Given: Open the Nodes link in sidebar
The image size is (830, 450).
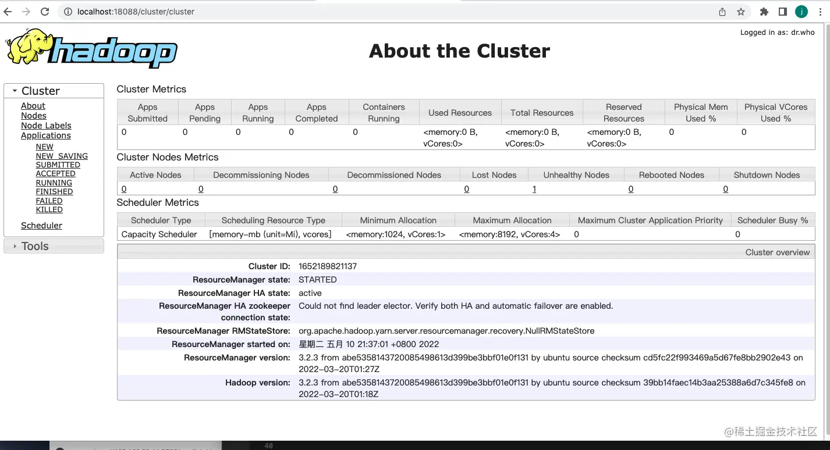Looking at the screenshot, I should pos(34,116).
